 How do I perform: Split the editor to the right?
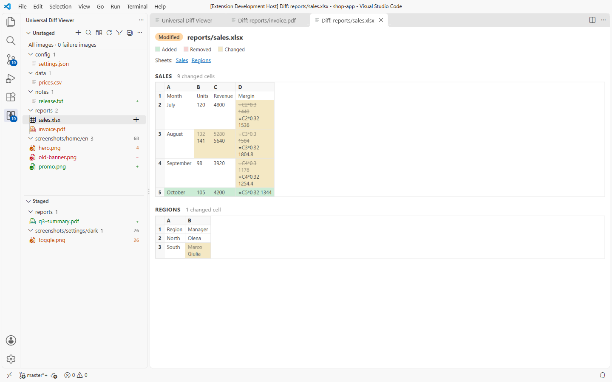tap(592, 20)
